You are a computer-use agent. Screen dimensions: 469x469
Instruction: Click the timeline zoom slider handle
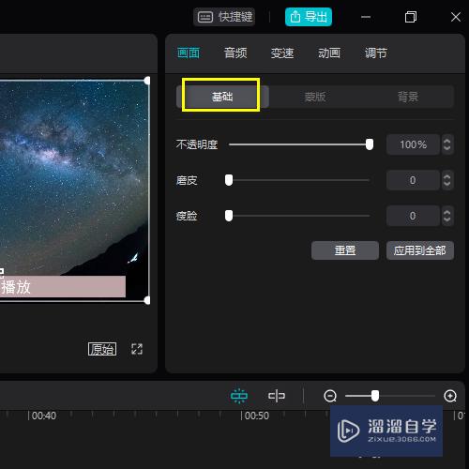375,396
